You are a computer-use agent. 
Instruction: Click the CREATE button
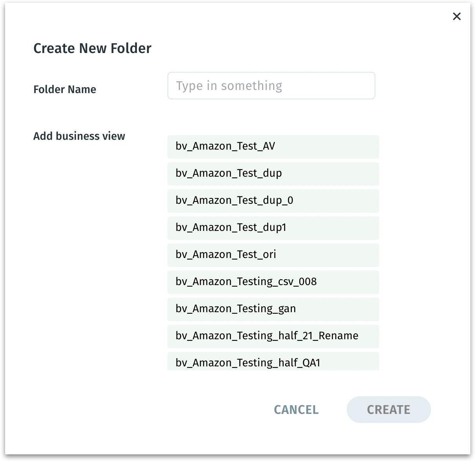tap(388, 410)
